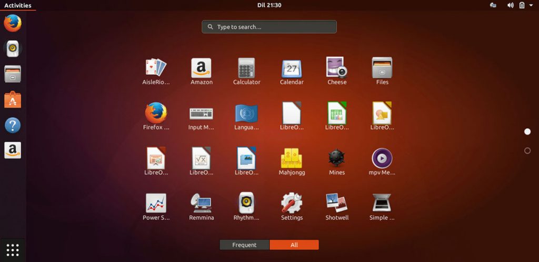
Task: Launch LibreOffice Draw yellow icon
Action: pyautogui.click(x=382, y=113)
